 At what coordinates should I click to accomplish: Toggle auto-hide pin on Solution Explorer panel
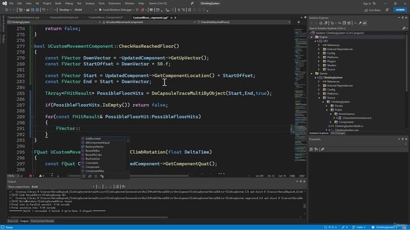403,18
